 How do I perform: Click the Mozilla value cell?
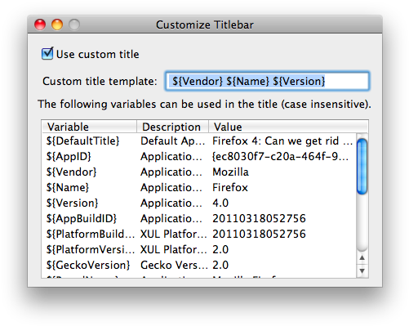[230, 172]
